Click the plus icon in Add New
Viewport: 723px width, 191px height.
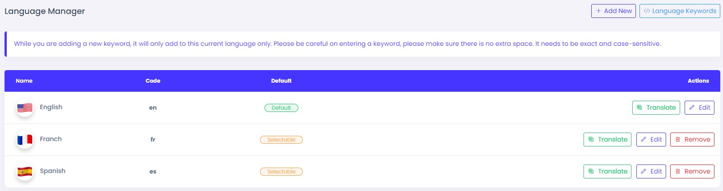598,11
